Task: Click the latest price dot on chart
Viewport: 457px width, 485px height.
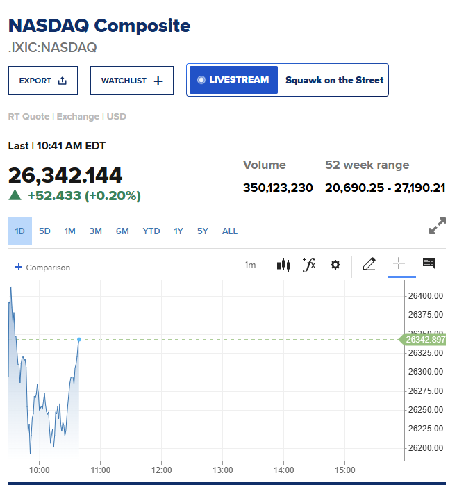Action: (x=79, y=339)
